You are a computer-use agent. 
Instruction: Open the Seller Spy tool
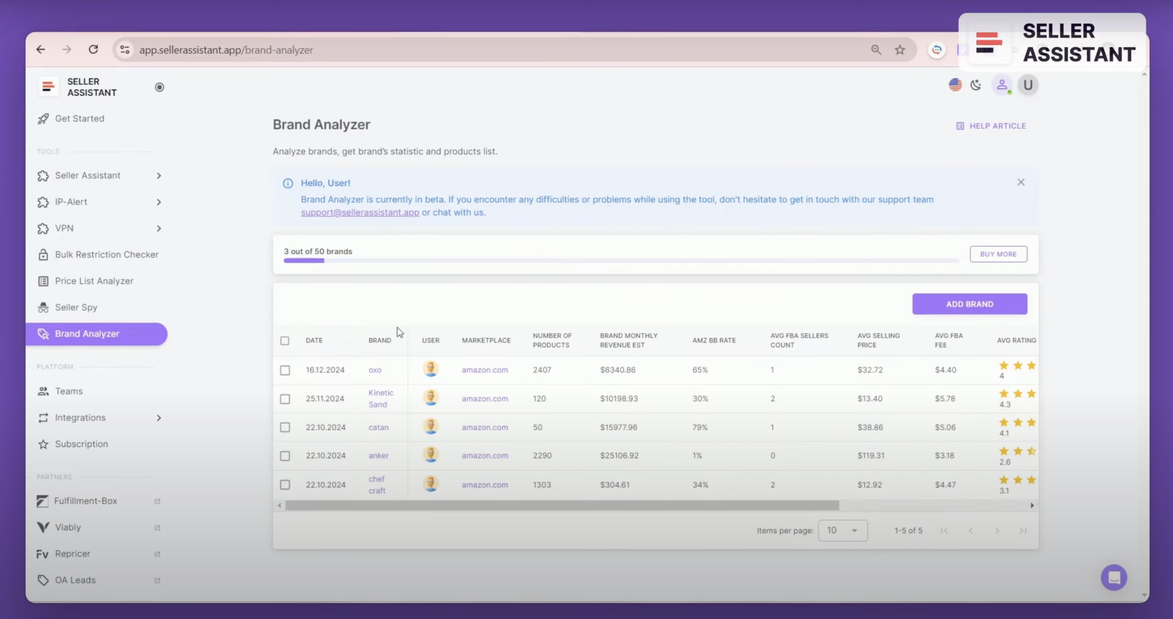[76, 307]
